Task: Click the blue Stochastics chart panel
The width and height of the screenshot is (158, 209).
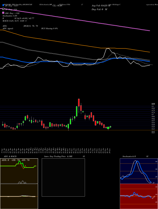Action: click(x=139, y=171)
